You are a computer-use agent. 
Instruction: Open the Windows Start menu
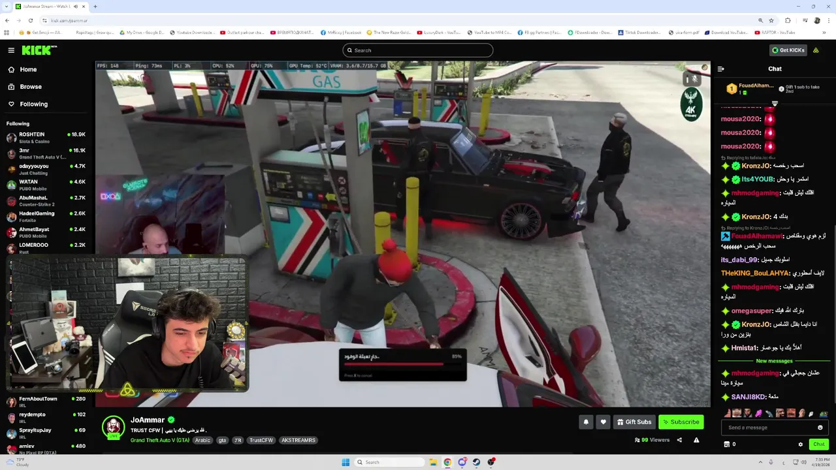coord(346,462)
